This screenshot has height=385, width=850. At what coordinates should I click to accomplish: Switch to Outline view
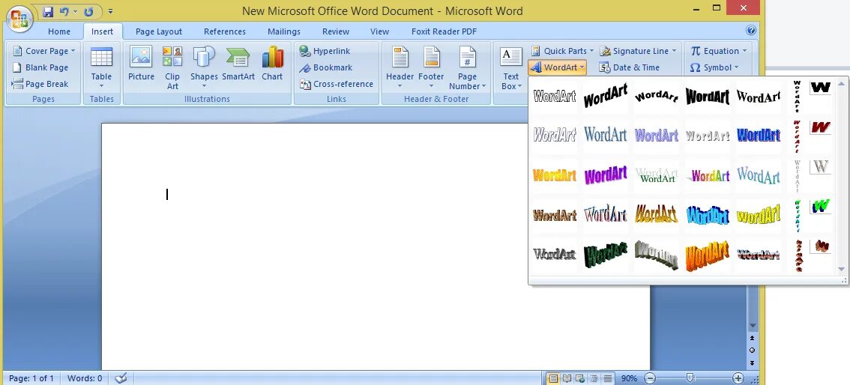pyautogui.click(x=594, y=378)
